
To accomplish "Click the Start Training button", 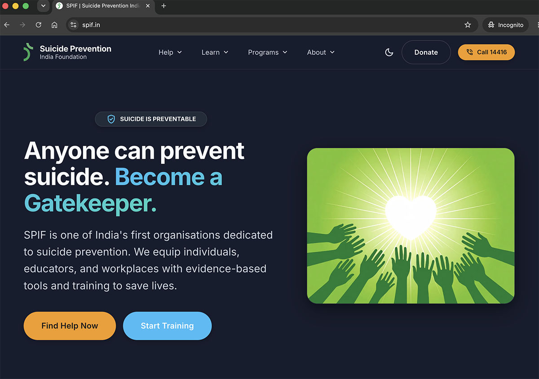I will click(167, 326).
